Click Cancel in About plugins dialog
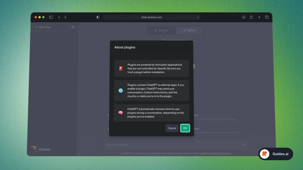The image size is (303, 170). pyautogui.click(x=172, y=128)
